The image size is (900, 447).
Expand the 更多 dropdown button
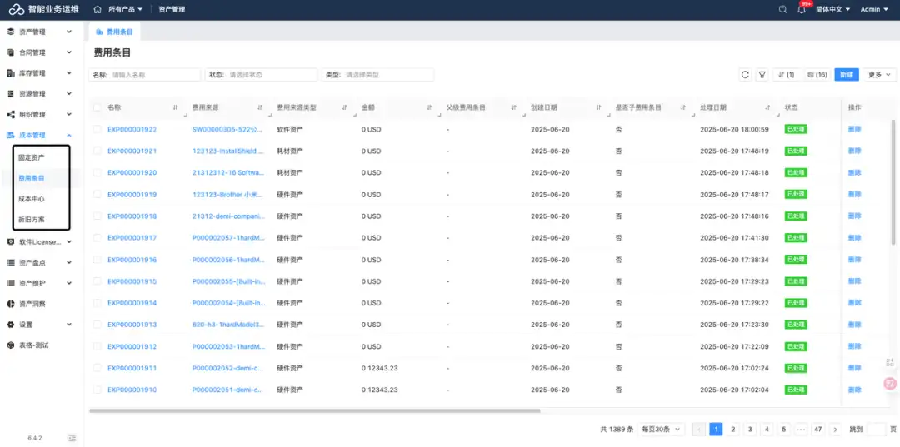(x=879, y=75)
